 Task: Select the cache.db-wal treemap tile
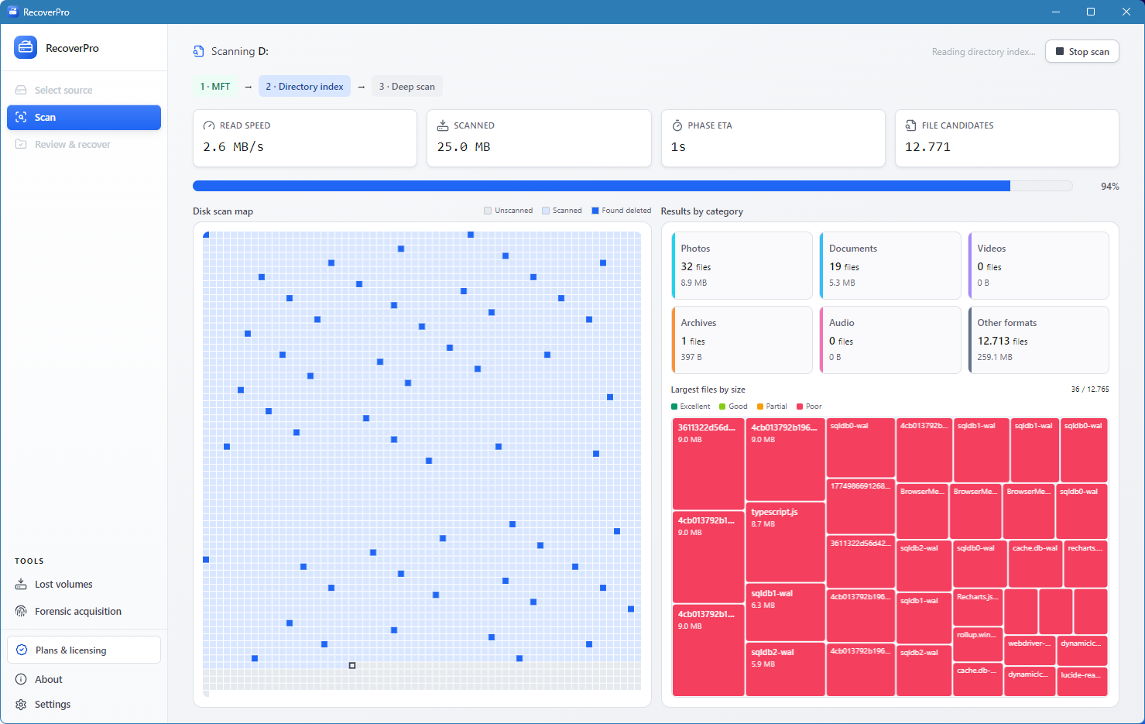pos(1035,564)
